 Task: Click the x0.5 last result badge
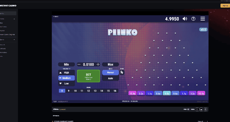(203, 30)
